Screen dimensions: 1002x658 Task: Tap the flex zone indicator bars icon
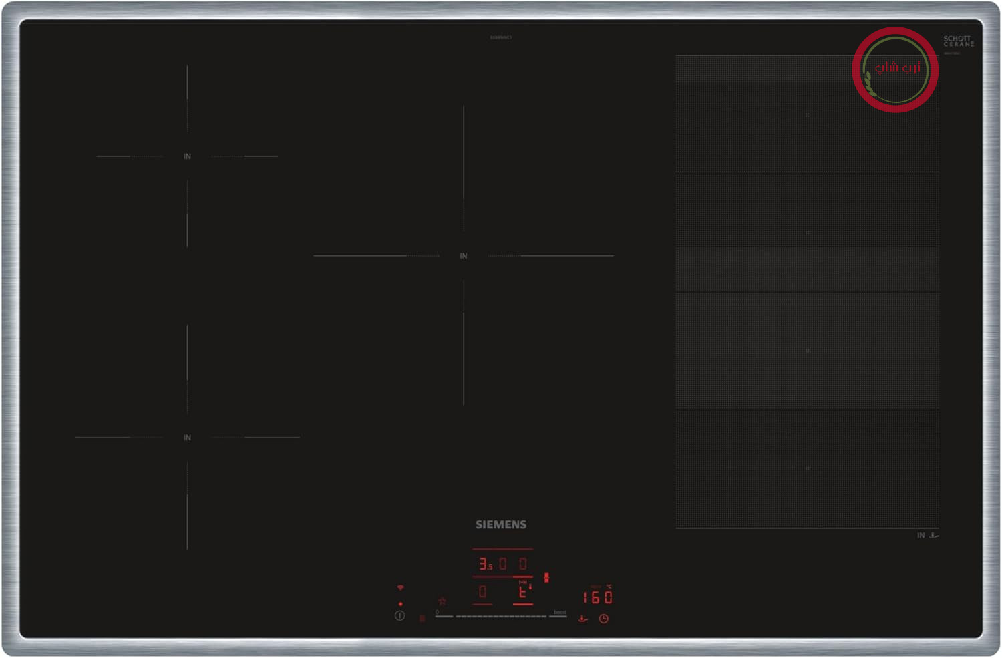pos(546,577)
